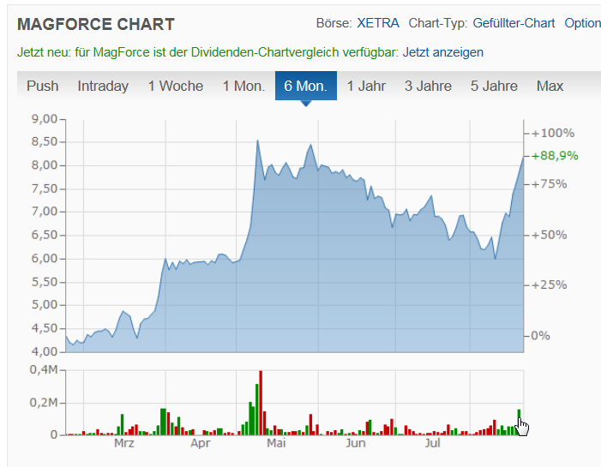Viewport: 601px width, 467px height.
Task: Click the tallest red volume bar
Action: click(x=261, y=403)
